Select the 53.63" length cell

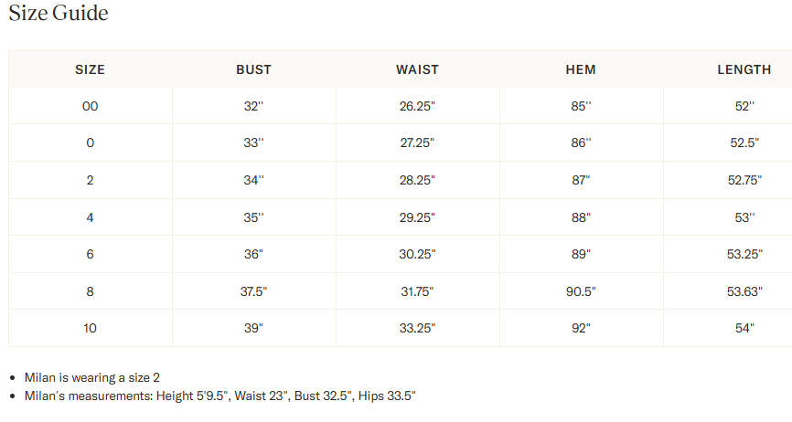[744, 291]
